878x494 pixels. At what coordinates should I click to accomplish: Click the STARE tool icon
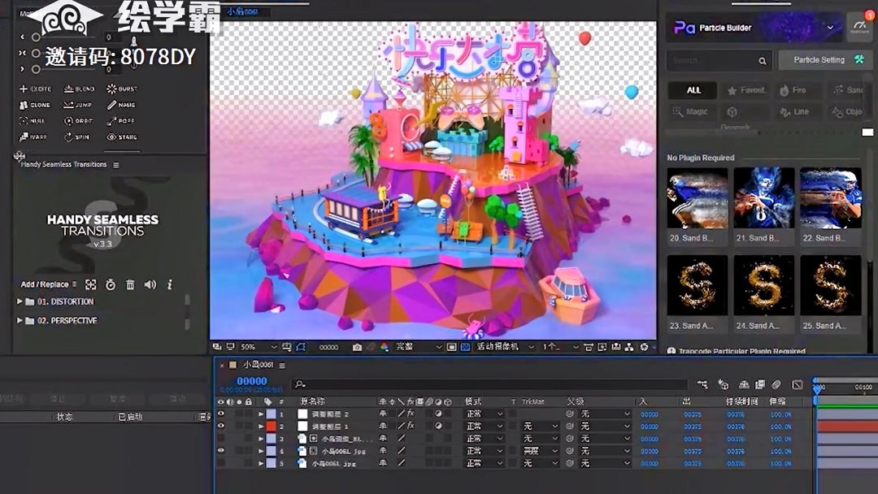click(111, 136)
